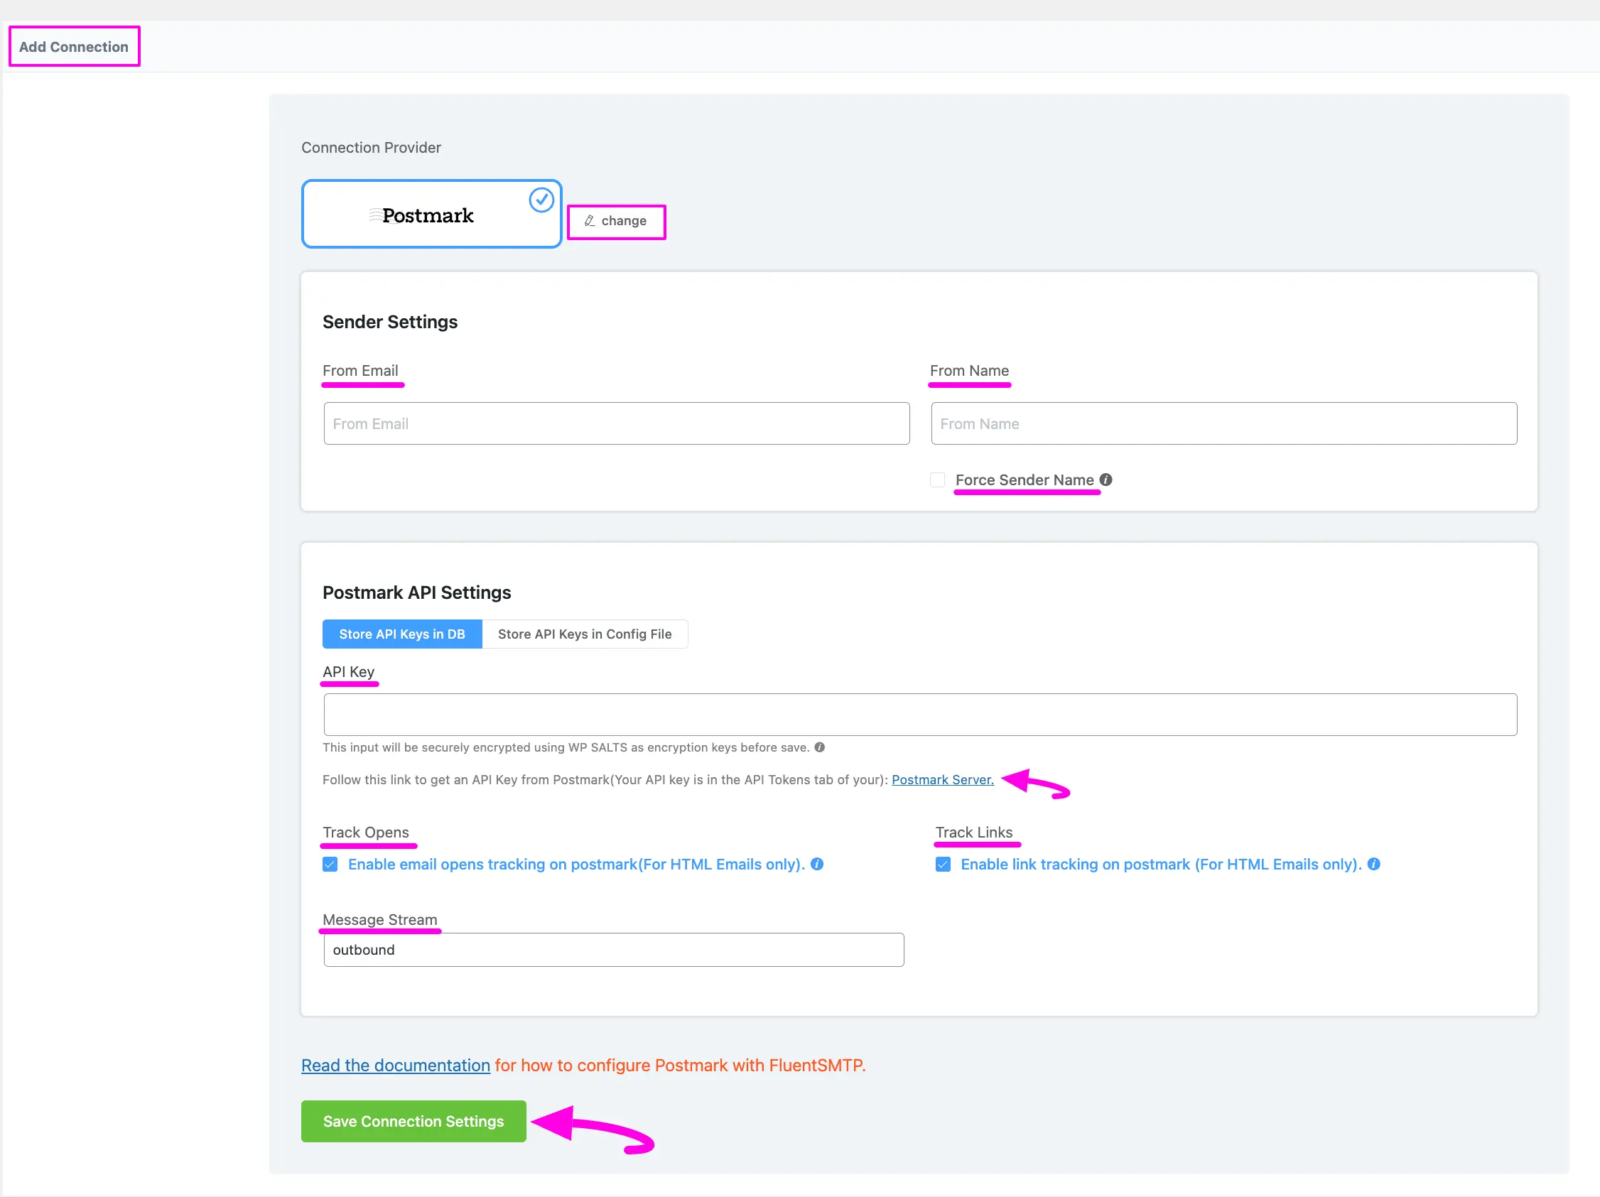Viewport: 1600px width, 1197px height.
Task: Click the info icon beside Force Sender Name
Action: (x=1106, y=480)
